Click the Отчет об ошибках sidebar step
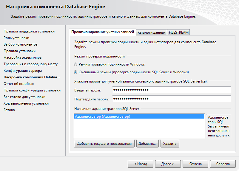 [x=19, y=84]
